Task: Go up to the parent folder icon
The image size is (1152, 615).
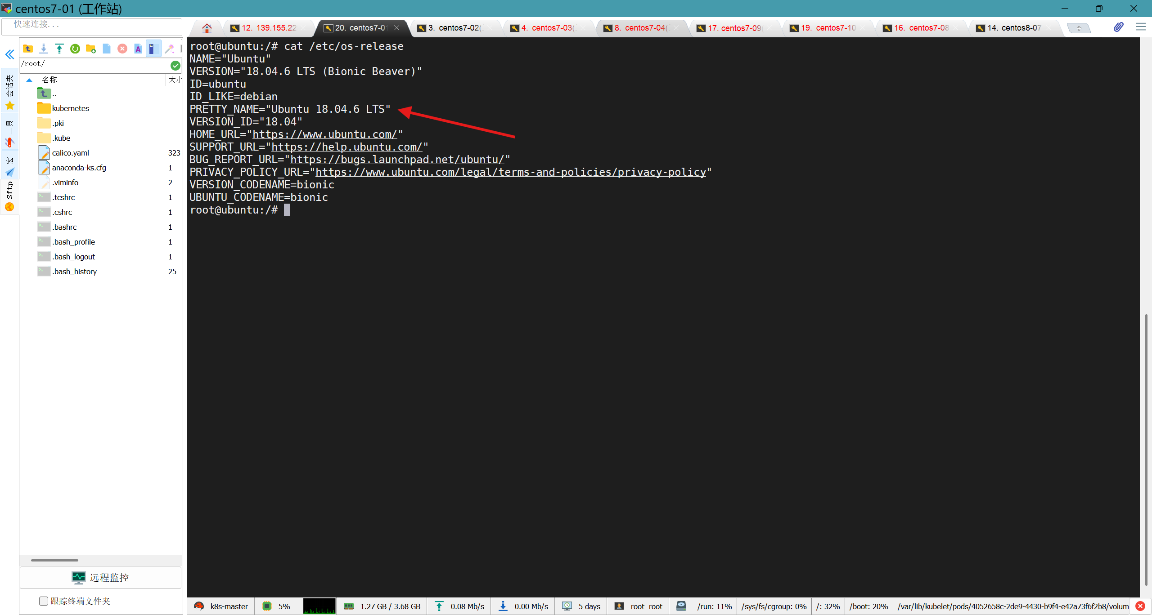Action: pyautogui.click(x=28, y=49)
